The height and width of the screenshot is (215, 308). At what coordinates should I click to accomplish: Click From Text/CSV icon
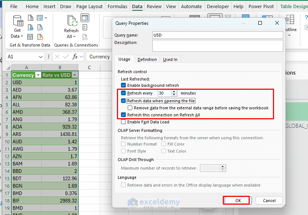pos(31,18)
